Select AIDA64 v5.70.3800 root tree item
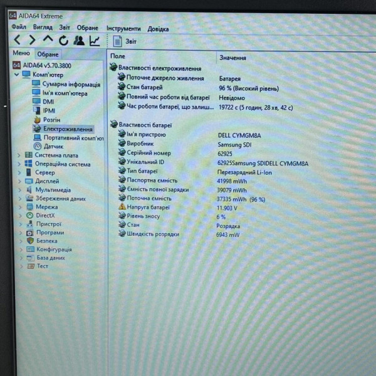 pyautogui.click(x=42, y=65)
